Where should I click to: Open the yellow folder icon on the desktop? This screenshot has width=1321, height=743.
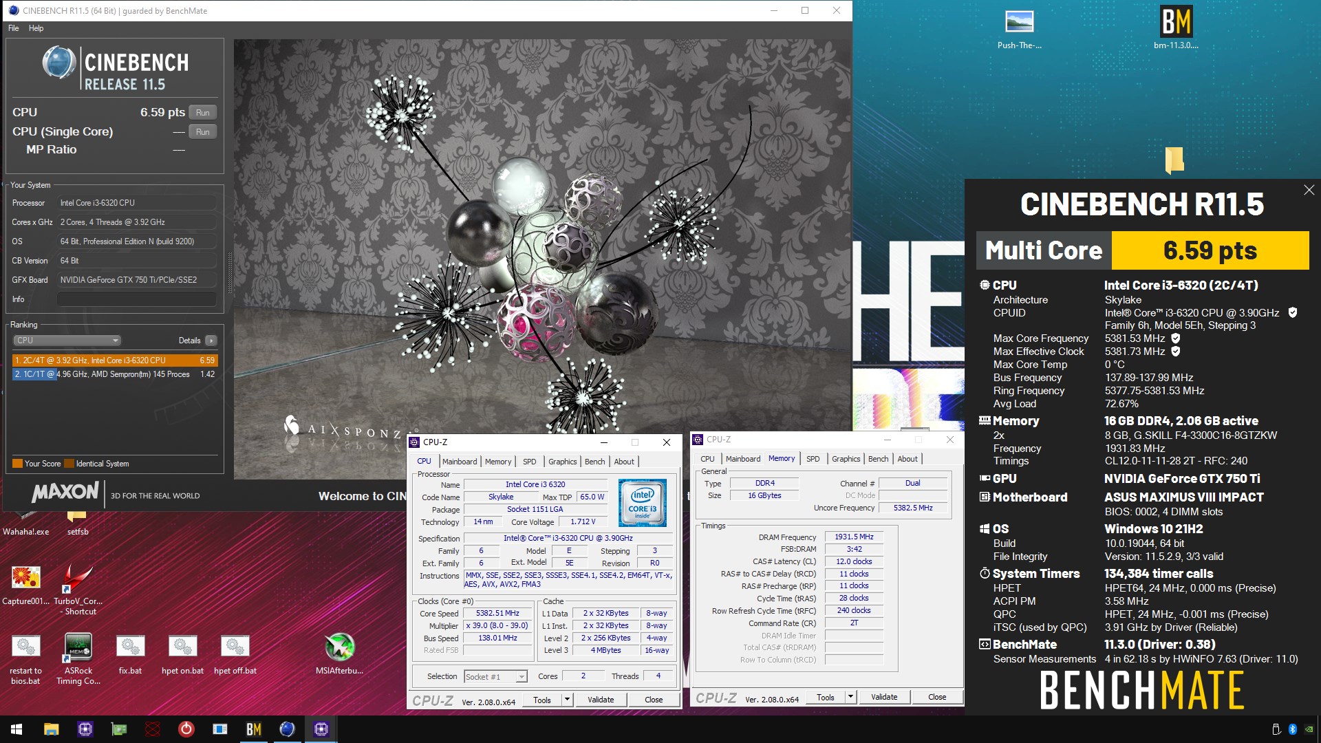click(x=1174, y=159)
